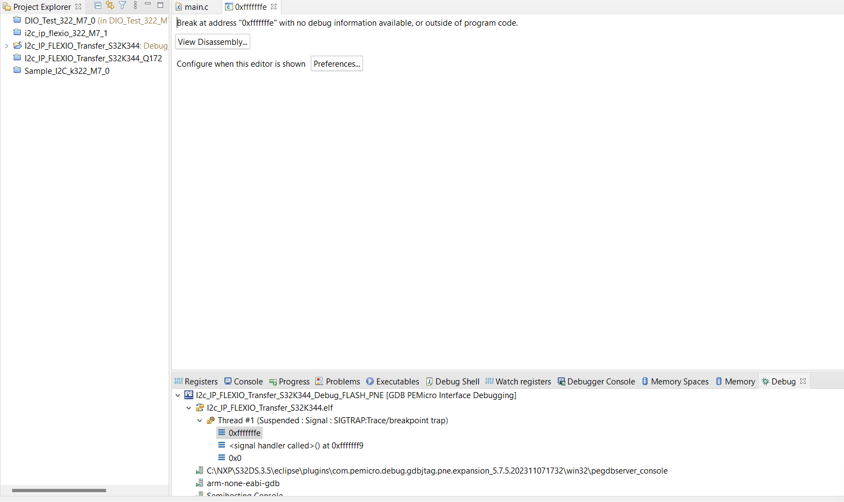Minimize the Project Explorer view
This screenshot has height=502, width=844.
(x=147, y=5)
